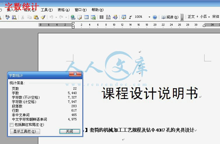220x144 pixels.
Task: Insert a table using the table icon
Action: pos(86,17)
